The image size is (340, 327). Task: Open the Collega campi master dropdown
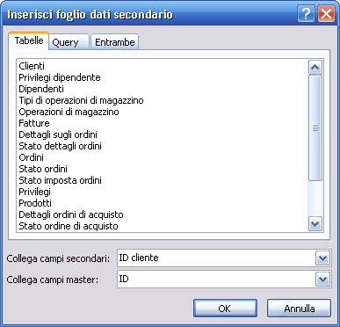[x=322, y=280]
